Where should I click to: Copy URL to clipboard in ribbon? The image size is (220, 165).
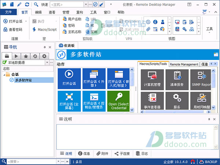click(x=91, y=19)
